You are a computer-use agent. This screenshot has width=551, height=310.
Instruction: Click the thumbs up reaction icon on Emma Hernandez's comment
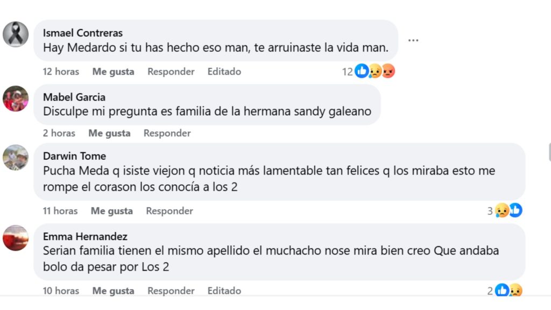pyautogui.click(x=502, y=291)
